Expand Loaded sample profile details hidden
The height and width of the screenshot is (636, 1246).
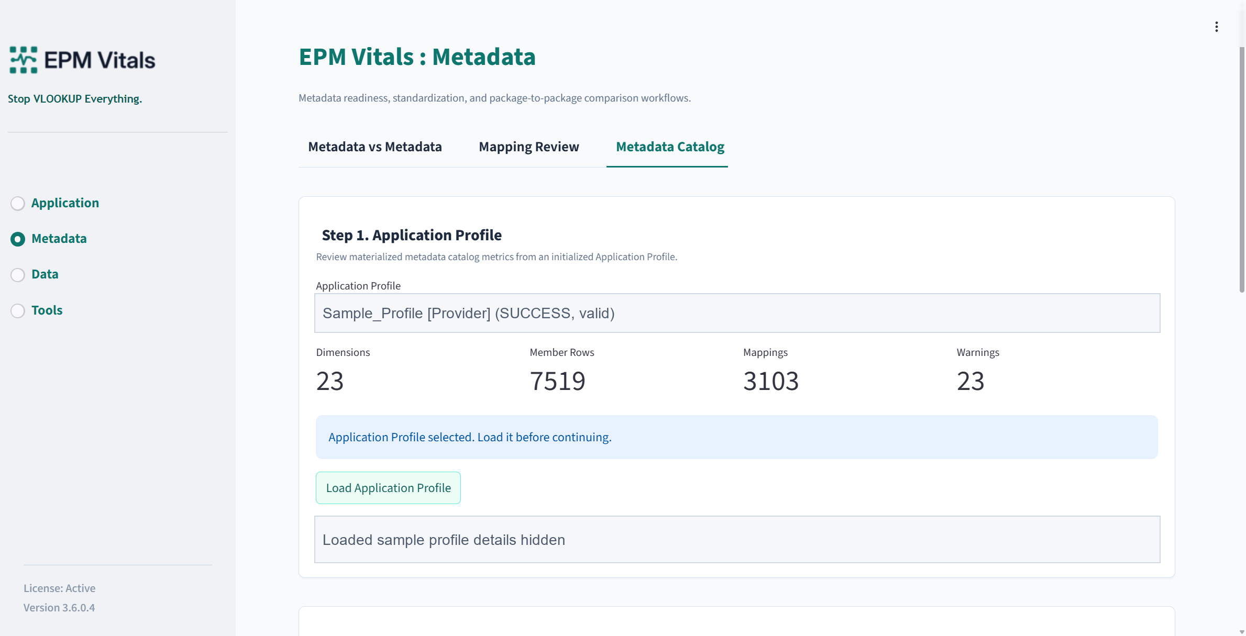pos(737,540)
